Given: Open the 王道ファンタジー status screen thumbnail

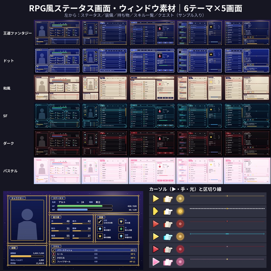Looking at the screenshot, I should point(57,33).
